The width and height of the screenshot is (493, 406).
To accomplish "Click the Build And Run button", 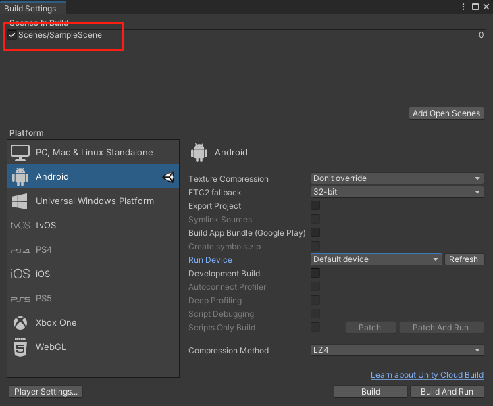I will click(x=447, y=392).
